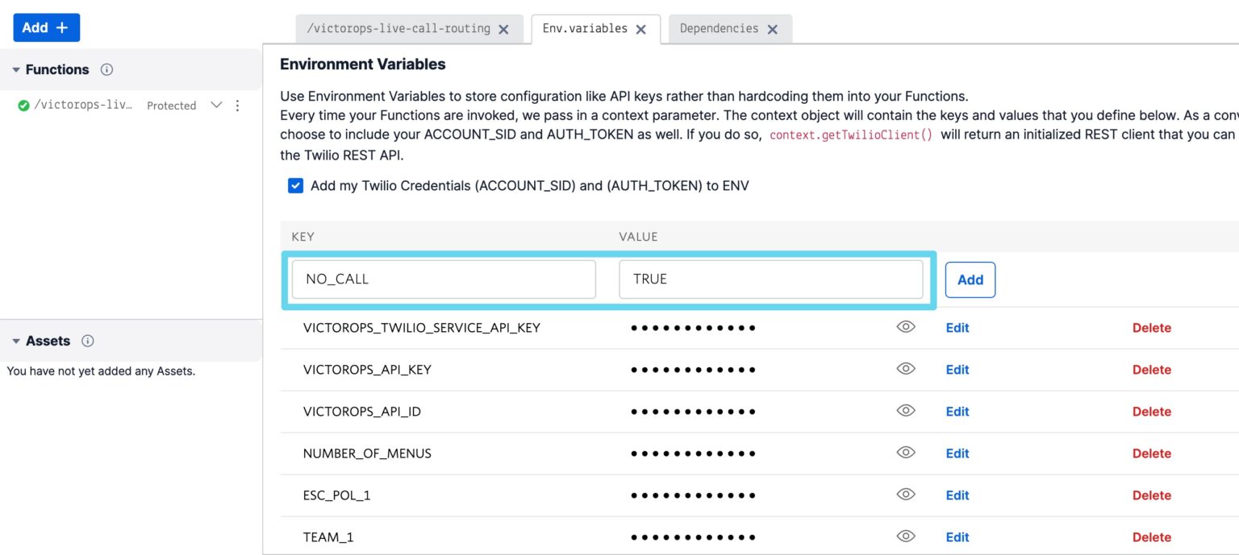Click the info icon next to Functions
1239x555 pixels.
(x=106, y=69)
